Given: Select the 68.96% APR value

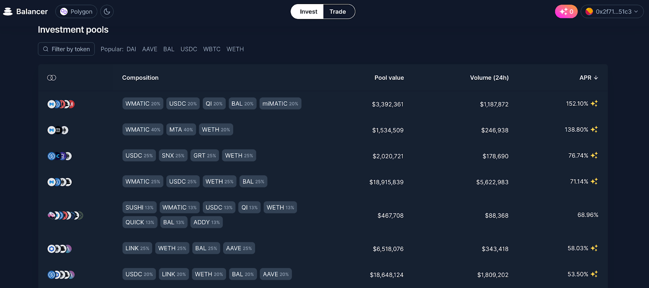Looking at the screenshot, I should click(x=588, y=215).
